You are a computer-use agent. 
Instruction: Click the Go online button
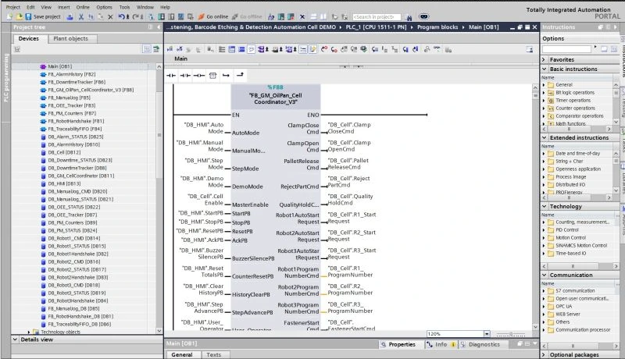click(x=213, y=16)
